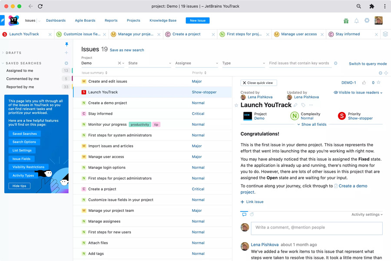Open the Type filter dropdown

(244, 63)
